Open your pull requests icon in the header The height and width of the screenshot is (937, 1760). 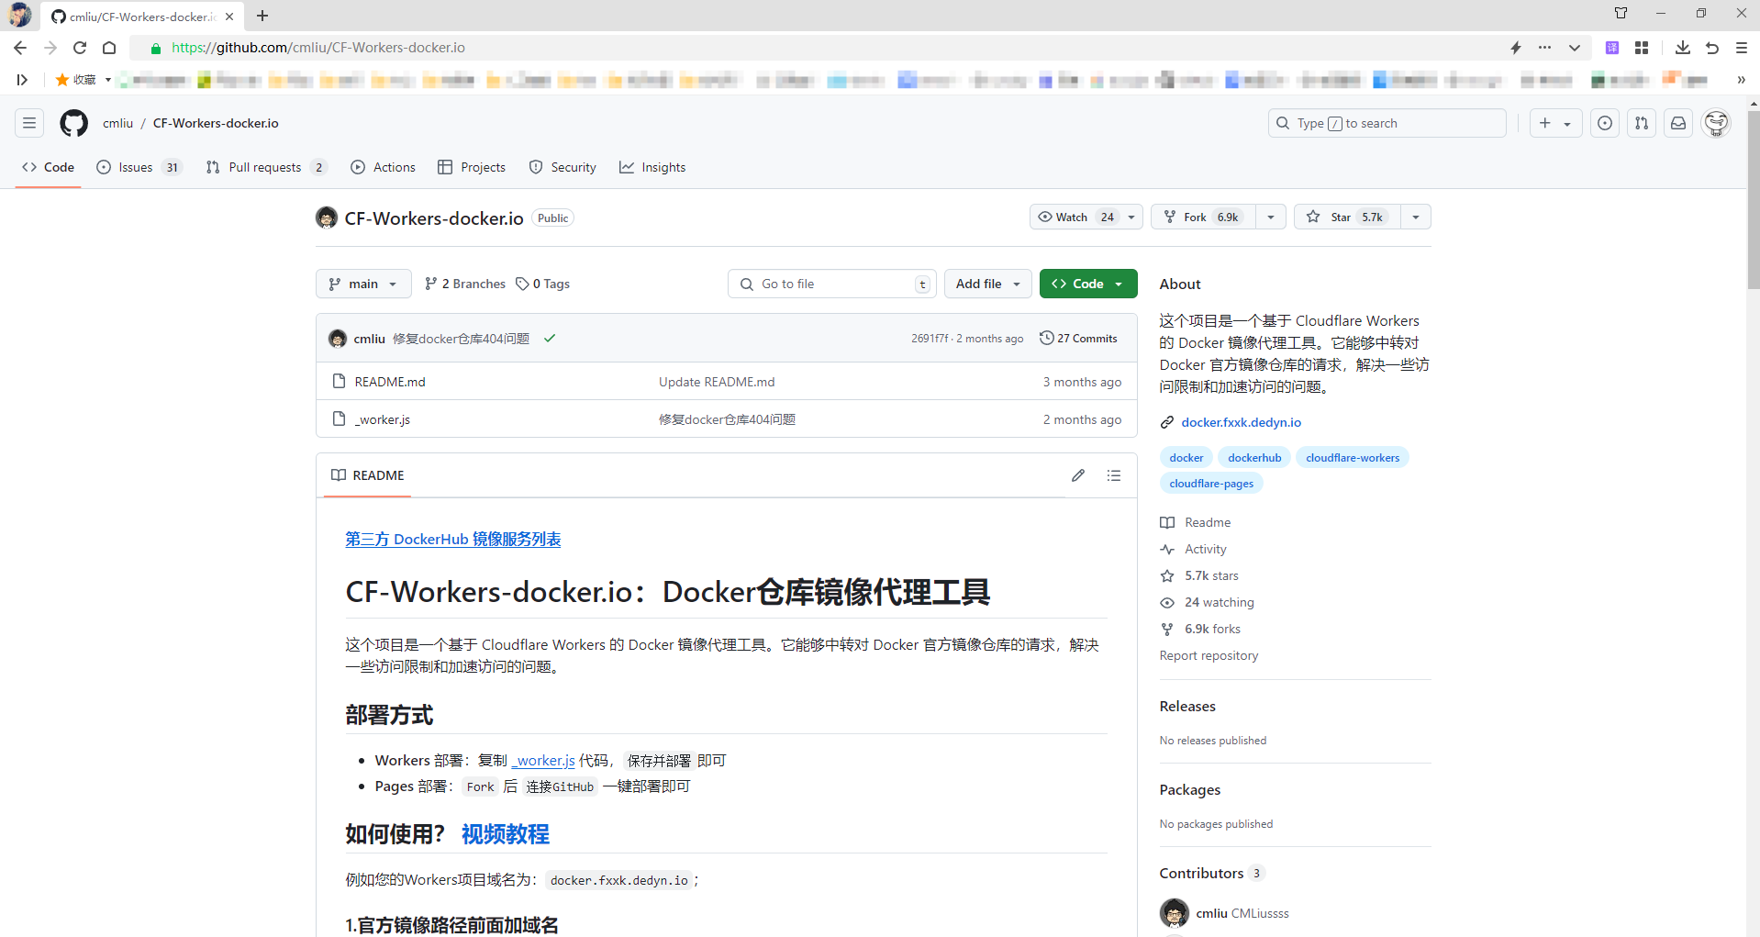(1642, 122)
